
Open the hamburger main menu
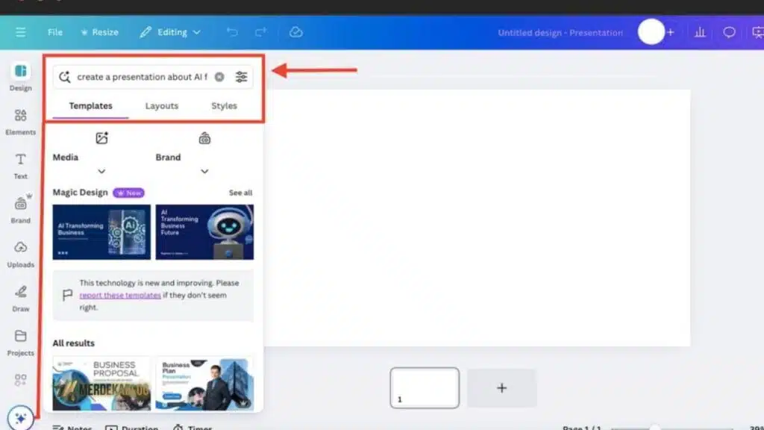[x=20, y=32]
